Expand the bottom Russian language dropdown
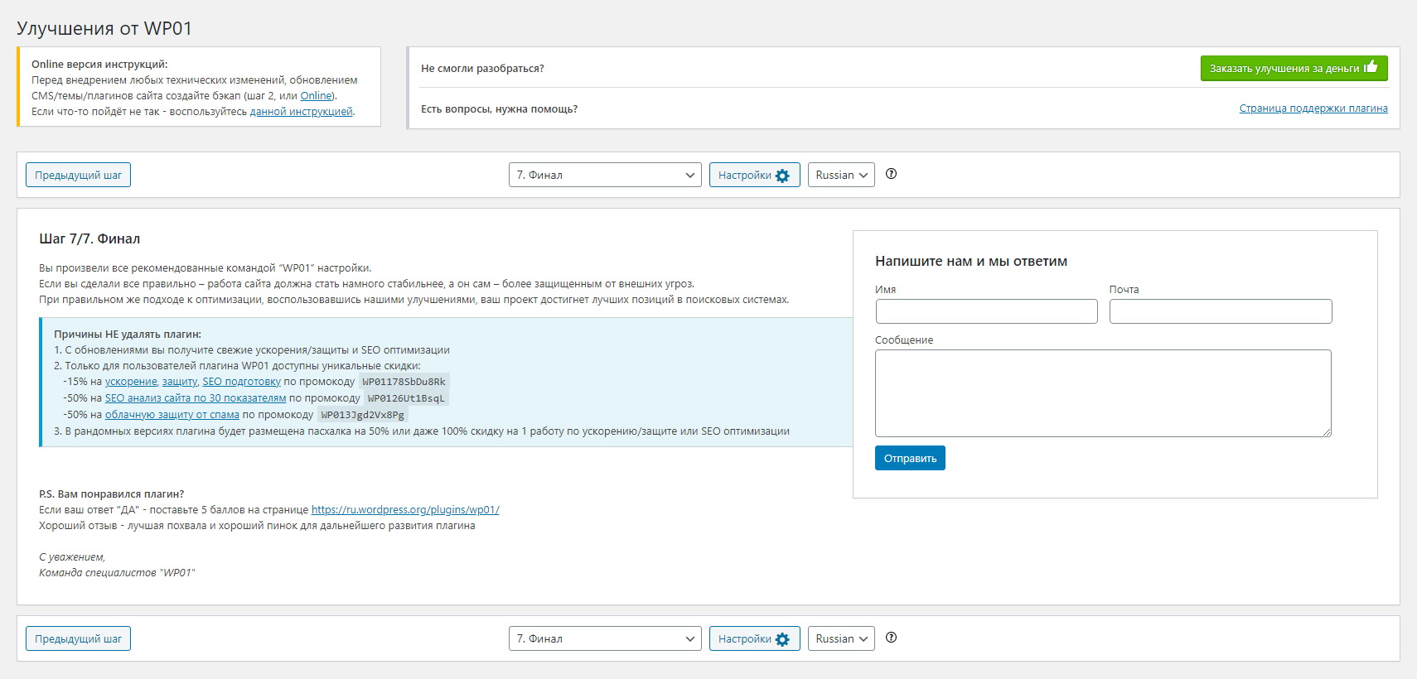This screenshot has height=679, width=1417. [x=841, y=638]
